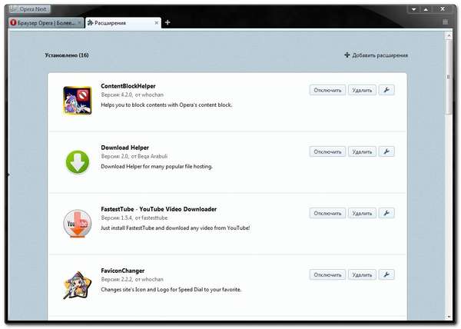Image resolution: width=461 pixels, height=329 pixels.
Task: Disable Download Helper with Отключить button
Action: click(x=327, y=151)
